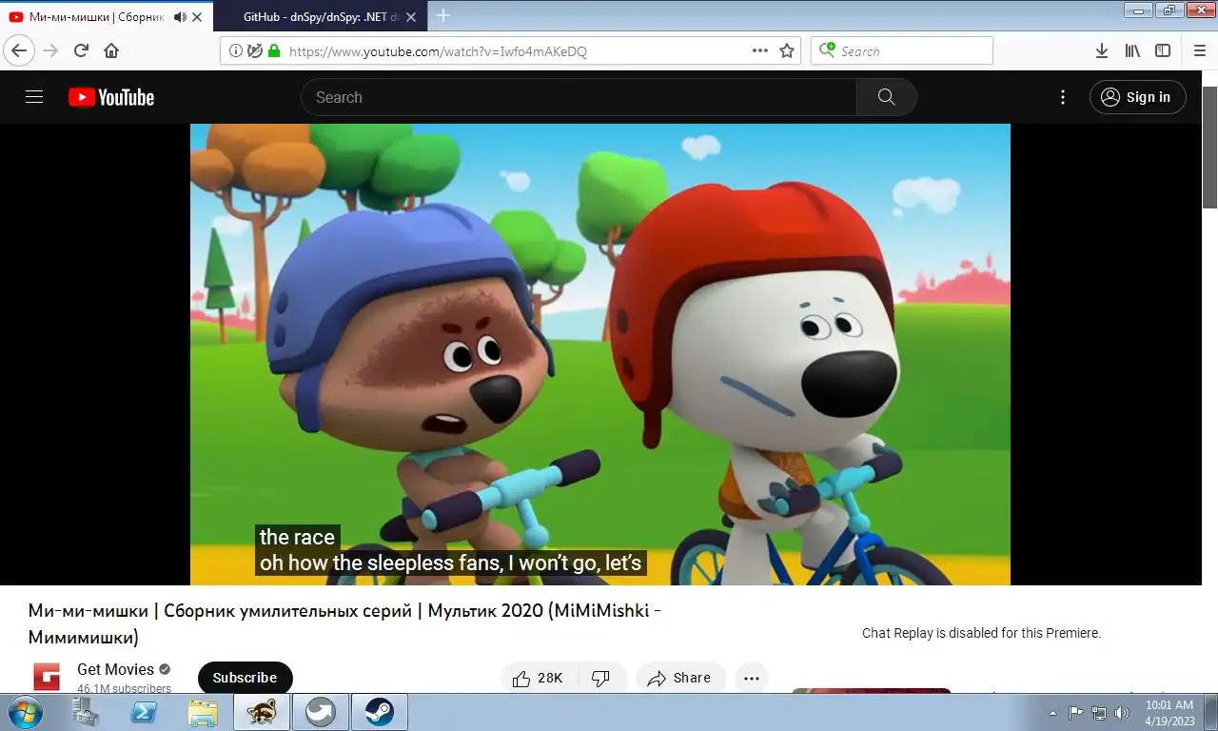
Task: Click the address bar URL
Action: tap(438, 51)
